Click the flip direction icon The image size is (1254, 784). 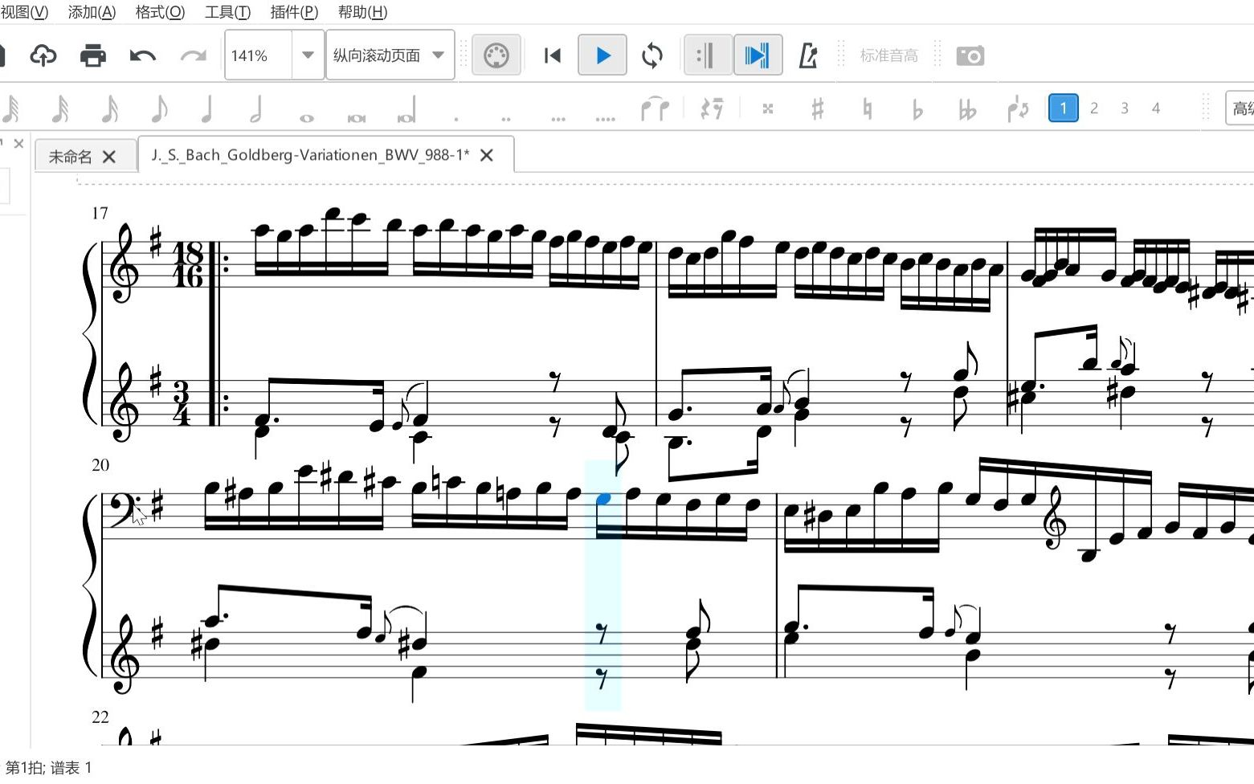pyautogui.click(x=1017, y=108)
